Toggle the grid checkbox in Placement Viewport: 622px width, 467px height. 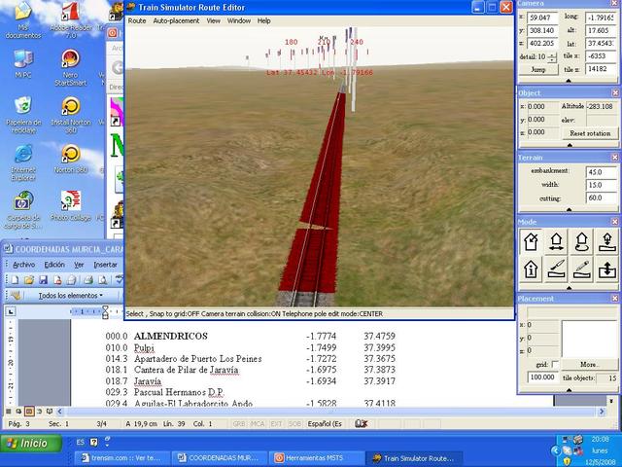click(x=555, y=364)
